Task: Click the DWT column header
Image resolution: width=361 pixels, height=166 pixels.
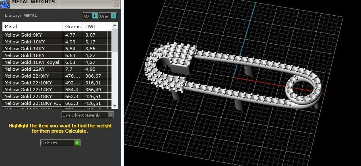Action: (x=95, y=27)
